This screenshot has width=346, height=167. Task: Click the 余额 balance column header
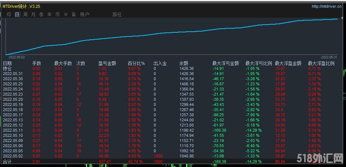184,63
